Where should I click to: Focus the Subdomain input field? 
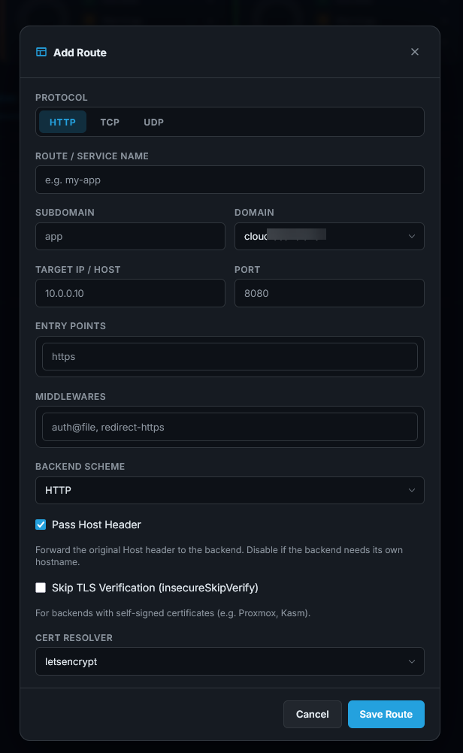(x=130, y=236)
